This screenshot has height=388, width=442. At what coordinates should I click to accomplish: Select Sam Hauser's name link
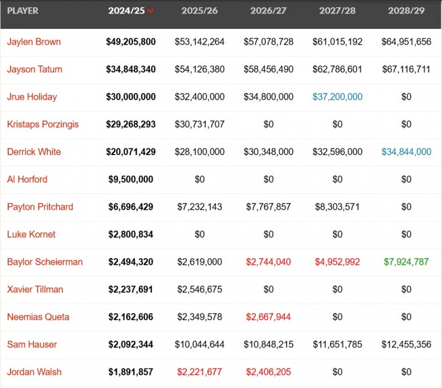[x=32, y=344]
